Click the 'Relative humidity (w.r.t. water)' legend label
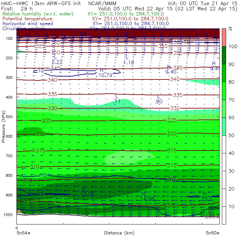The image size is (239, 239). 38,14
